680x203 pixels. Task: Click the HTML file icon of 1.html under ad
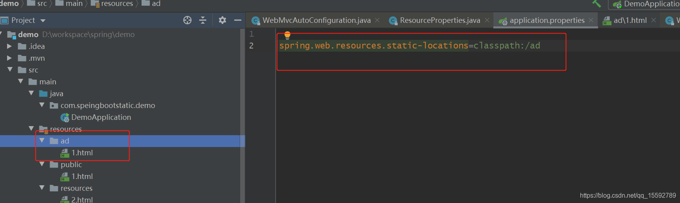pos(65,153)
